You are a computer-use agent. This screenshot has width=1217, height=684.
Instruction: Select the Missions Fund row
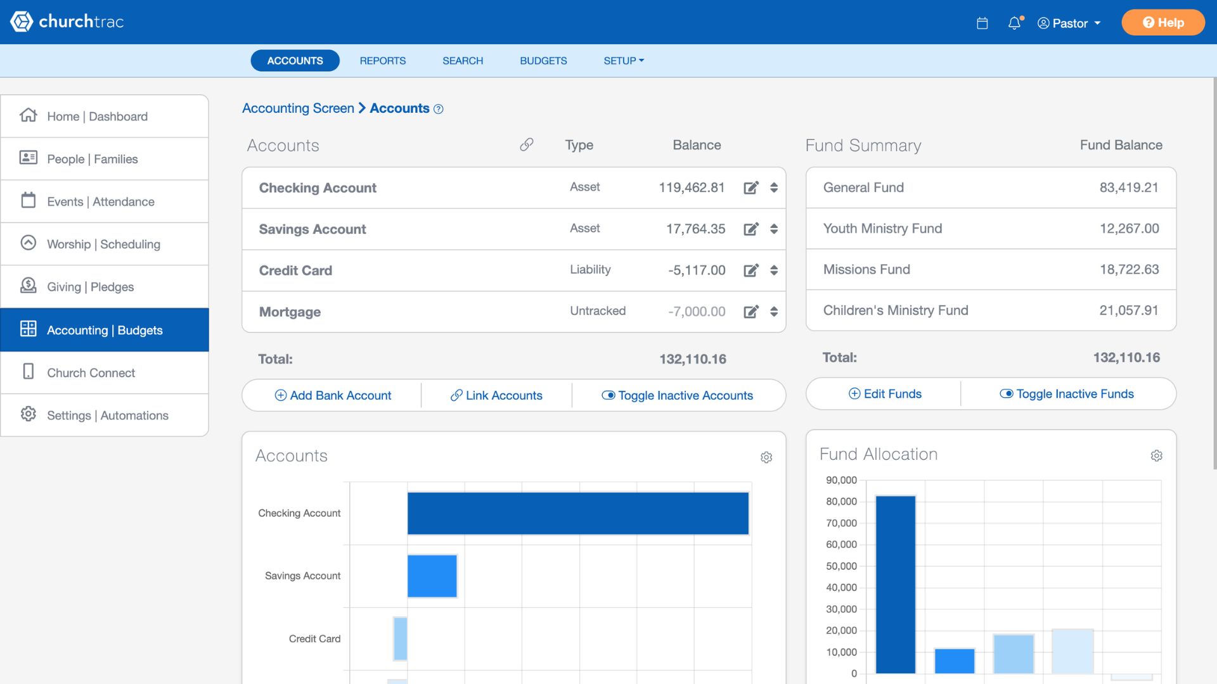tap(991, 270)
